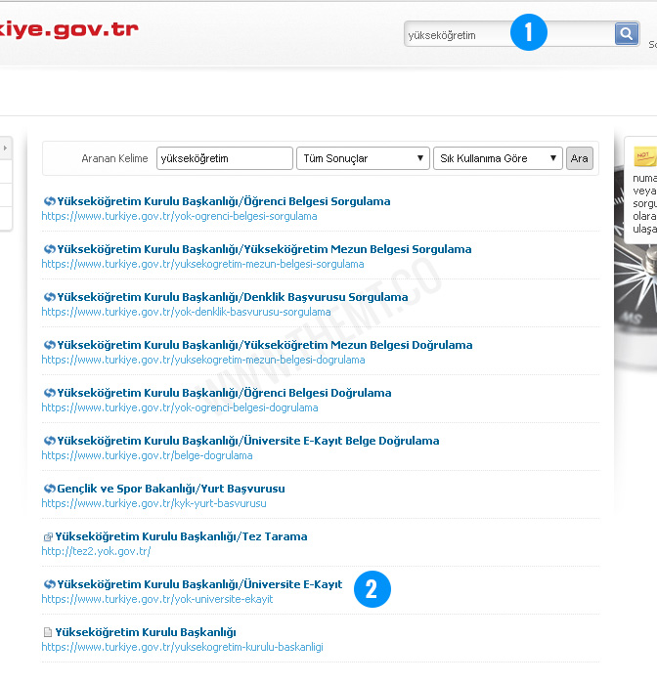Click service icon beside Öğrenci Belgesi Sorgulama
This screenshot has width=657, height=683.
coord(49,202)
